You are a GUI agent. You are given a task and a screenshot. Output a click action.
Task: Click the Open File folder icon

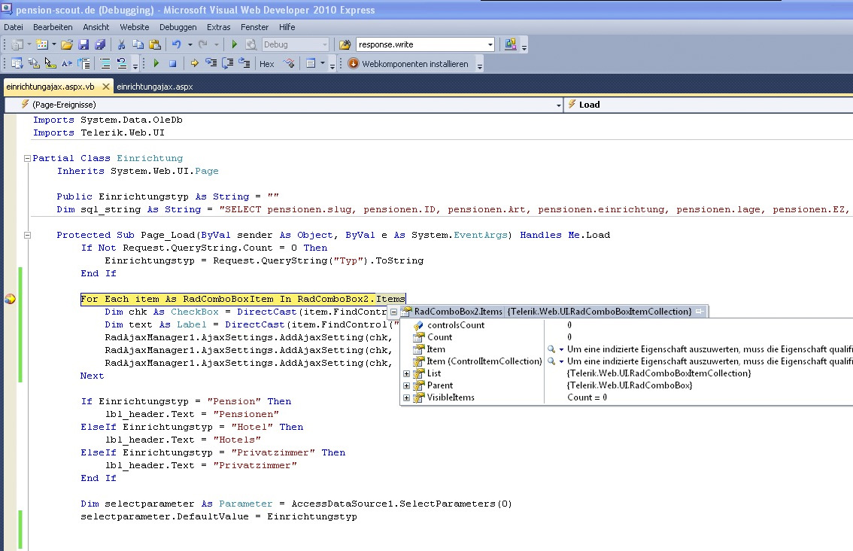(x=67, y=44)
